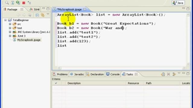Click the editor vertical scrollbar down arrow
Viewport: 193px width, 108px height.
(x=188, y=64)
